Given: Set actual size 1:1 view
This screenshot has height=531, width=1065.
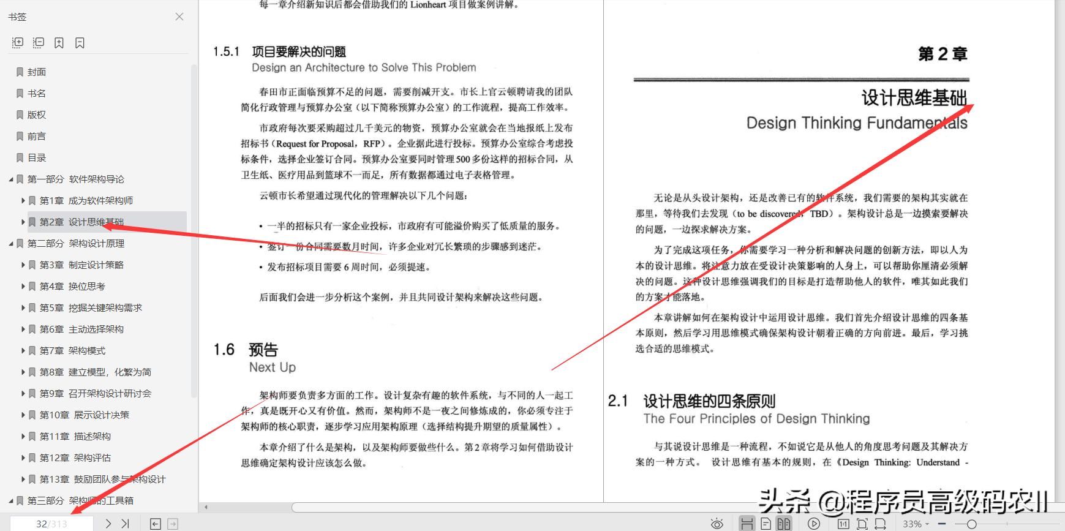Looking at the screenshot, I should pyautogui.click(x=843, y=524).
